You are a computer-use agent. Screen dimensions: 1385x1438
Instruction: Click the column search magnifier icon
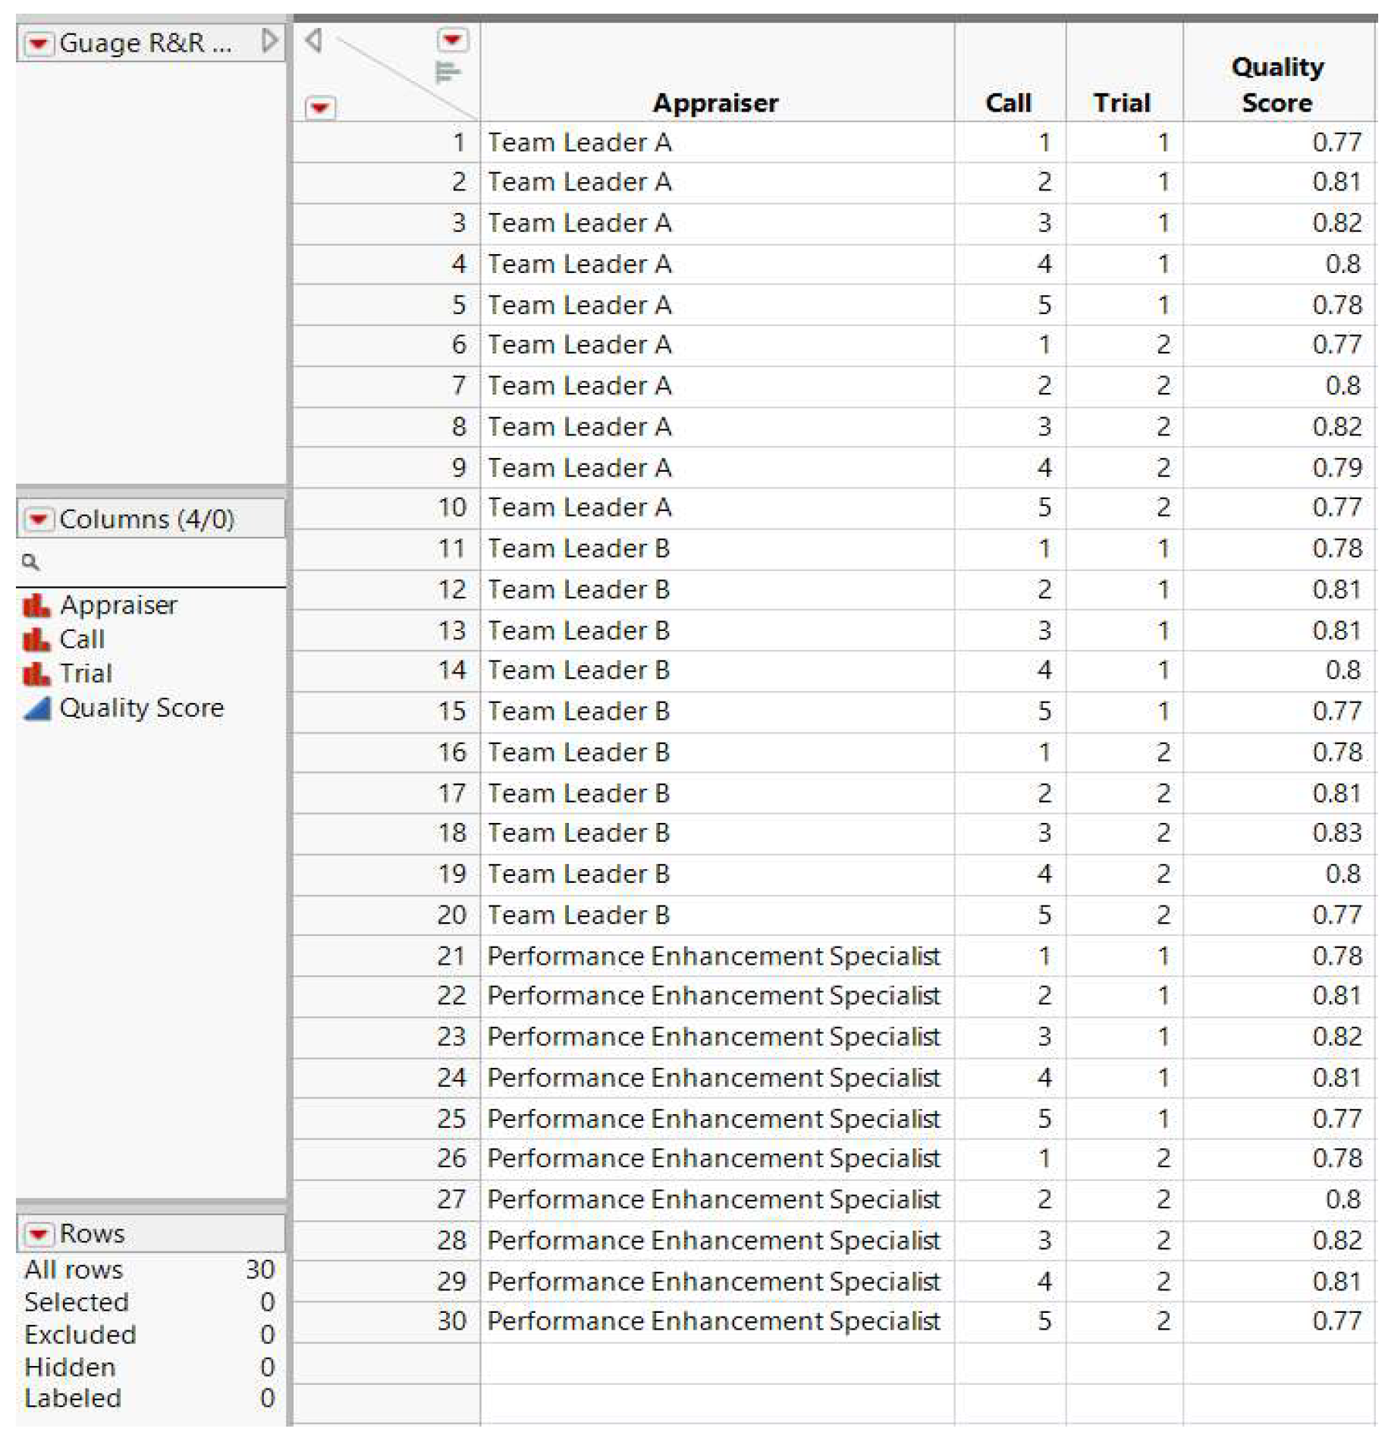30,562
